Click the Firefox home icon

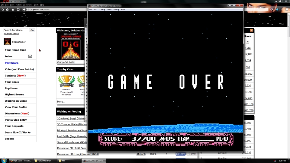click(x=13, y=10)
